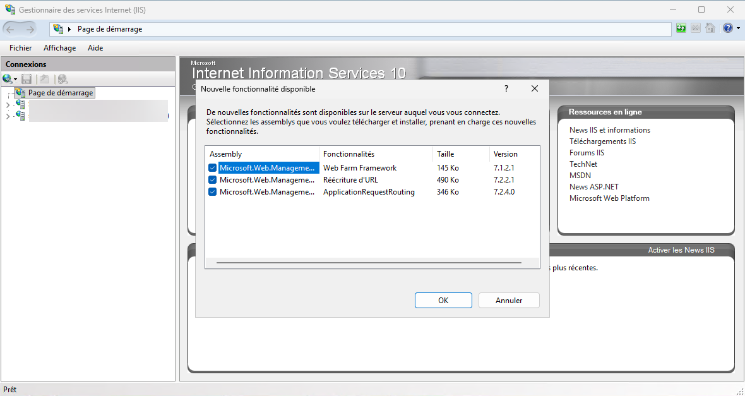Click the back navigation arrow
The height and width of the screenshot is (396, 745).
pos(11,29)
